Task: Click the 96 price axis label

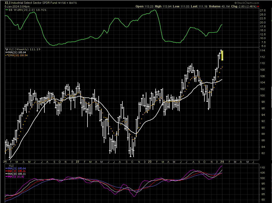Action: click(x=263, y=108)
